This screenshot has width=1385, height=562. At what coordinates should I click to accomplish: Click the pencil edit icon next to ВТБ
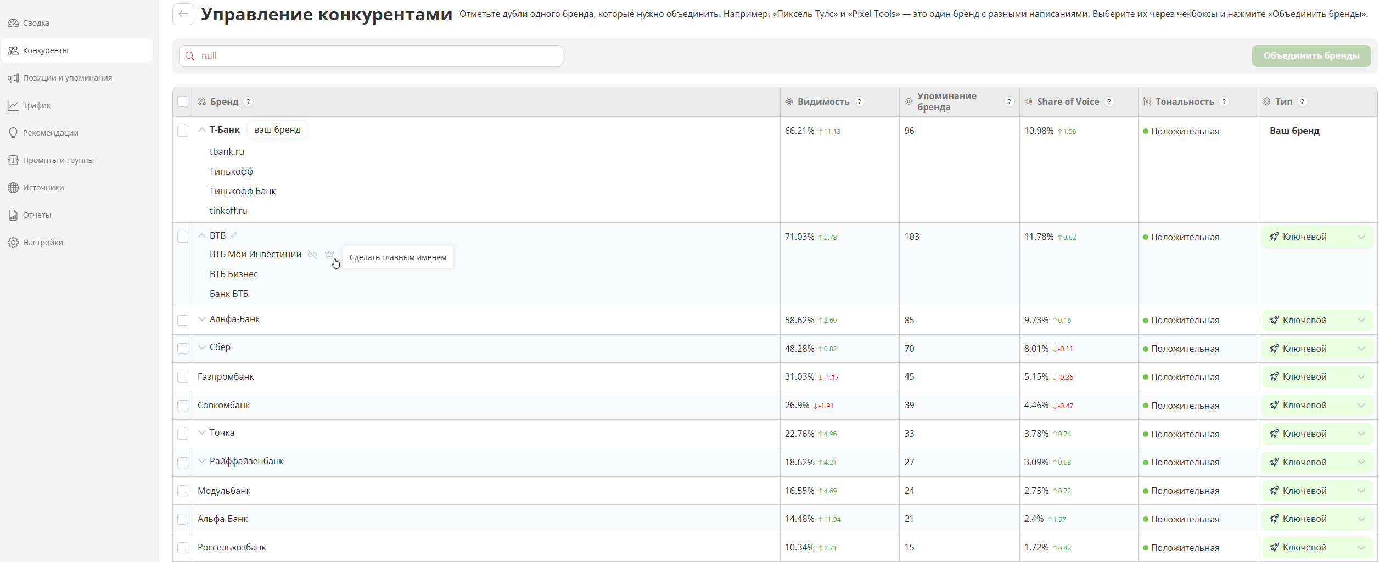(234, 235)
